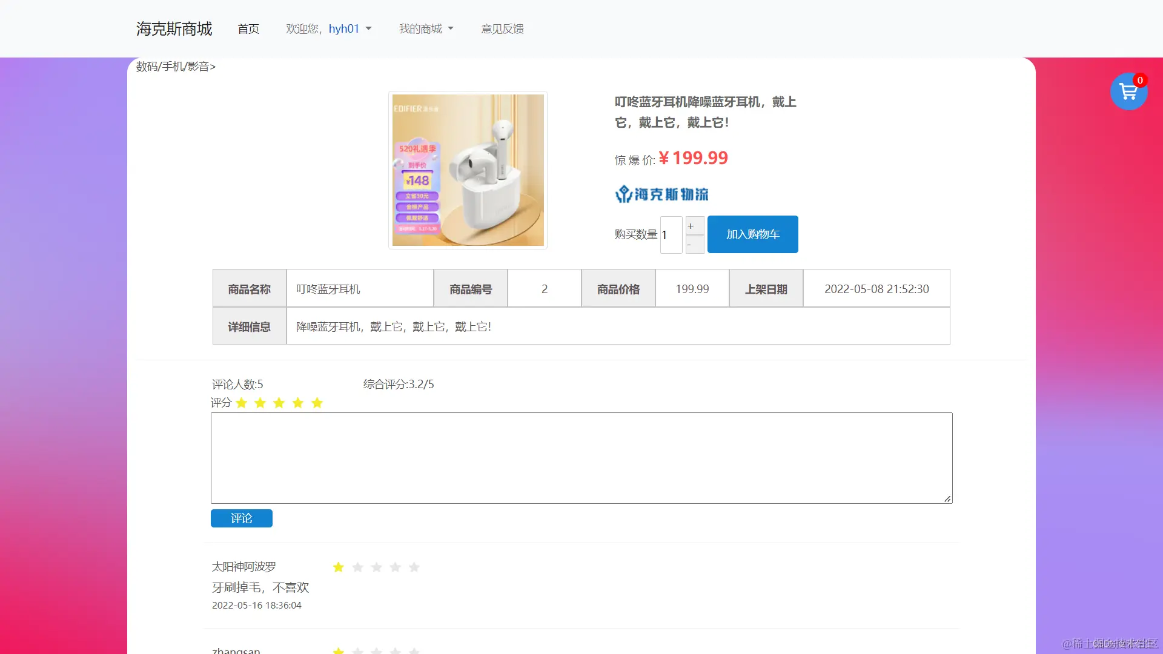Submit a review via the 评论 button

tap(241, 518)
